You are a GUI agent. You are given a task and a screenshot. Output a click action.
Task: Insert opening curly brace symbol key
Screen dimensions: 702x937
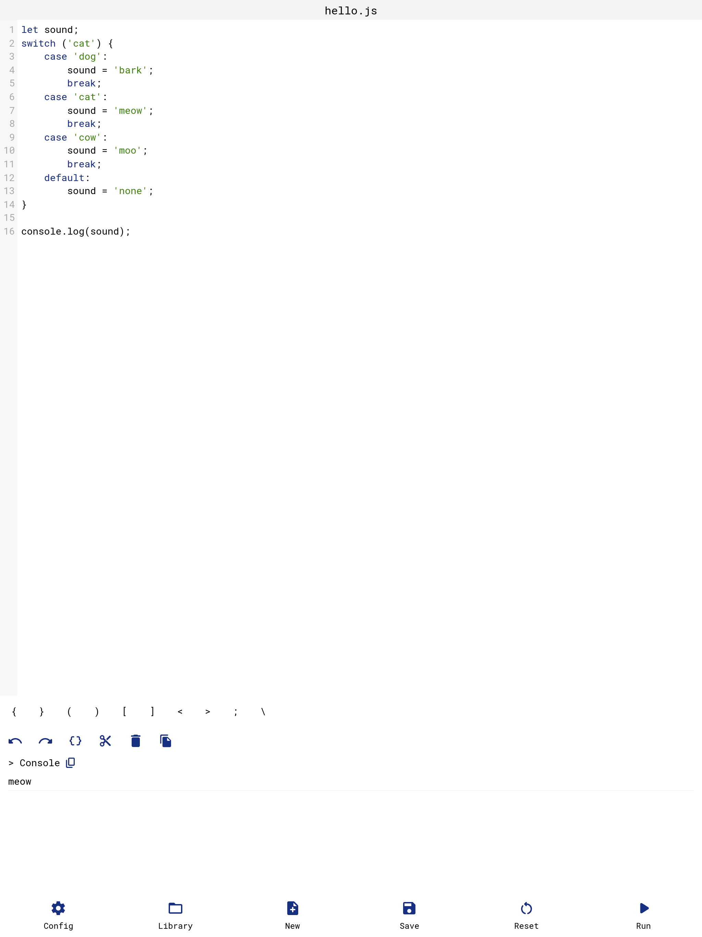(x=14, y=712)
